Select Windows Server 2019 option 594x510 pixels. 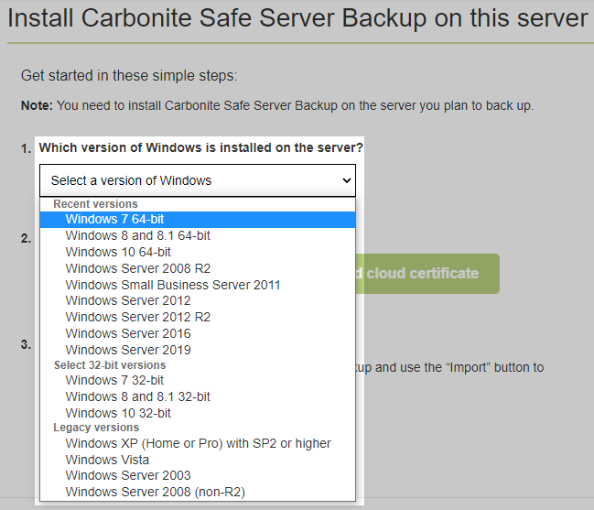coord(128,350)
